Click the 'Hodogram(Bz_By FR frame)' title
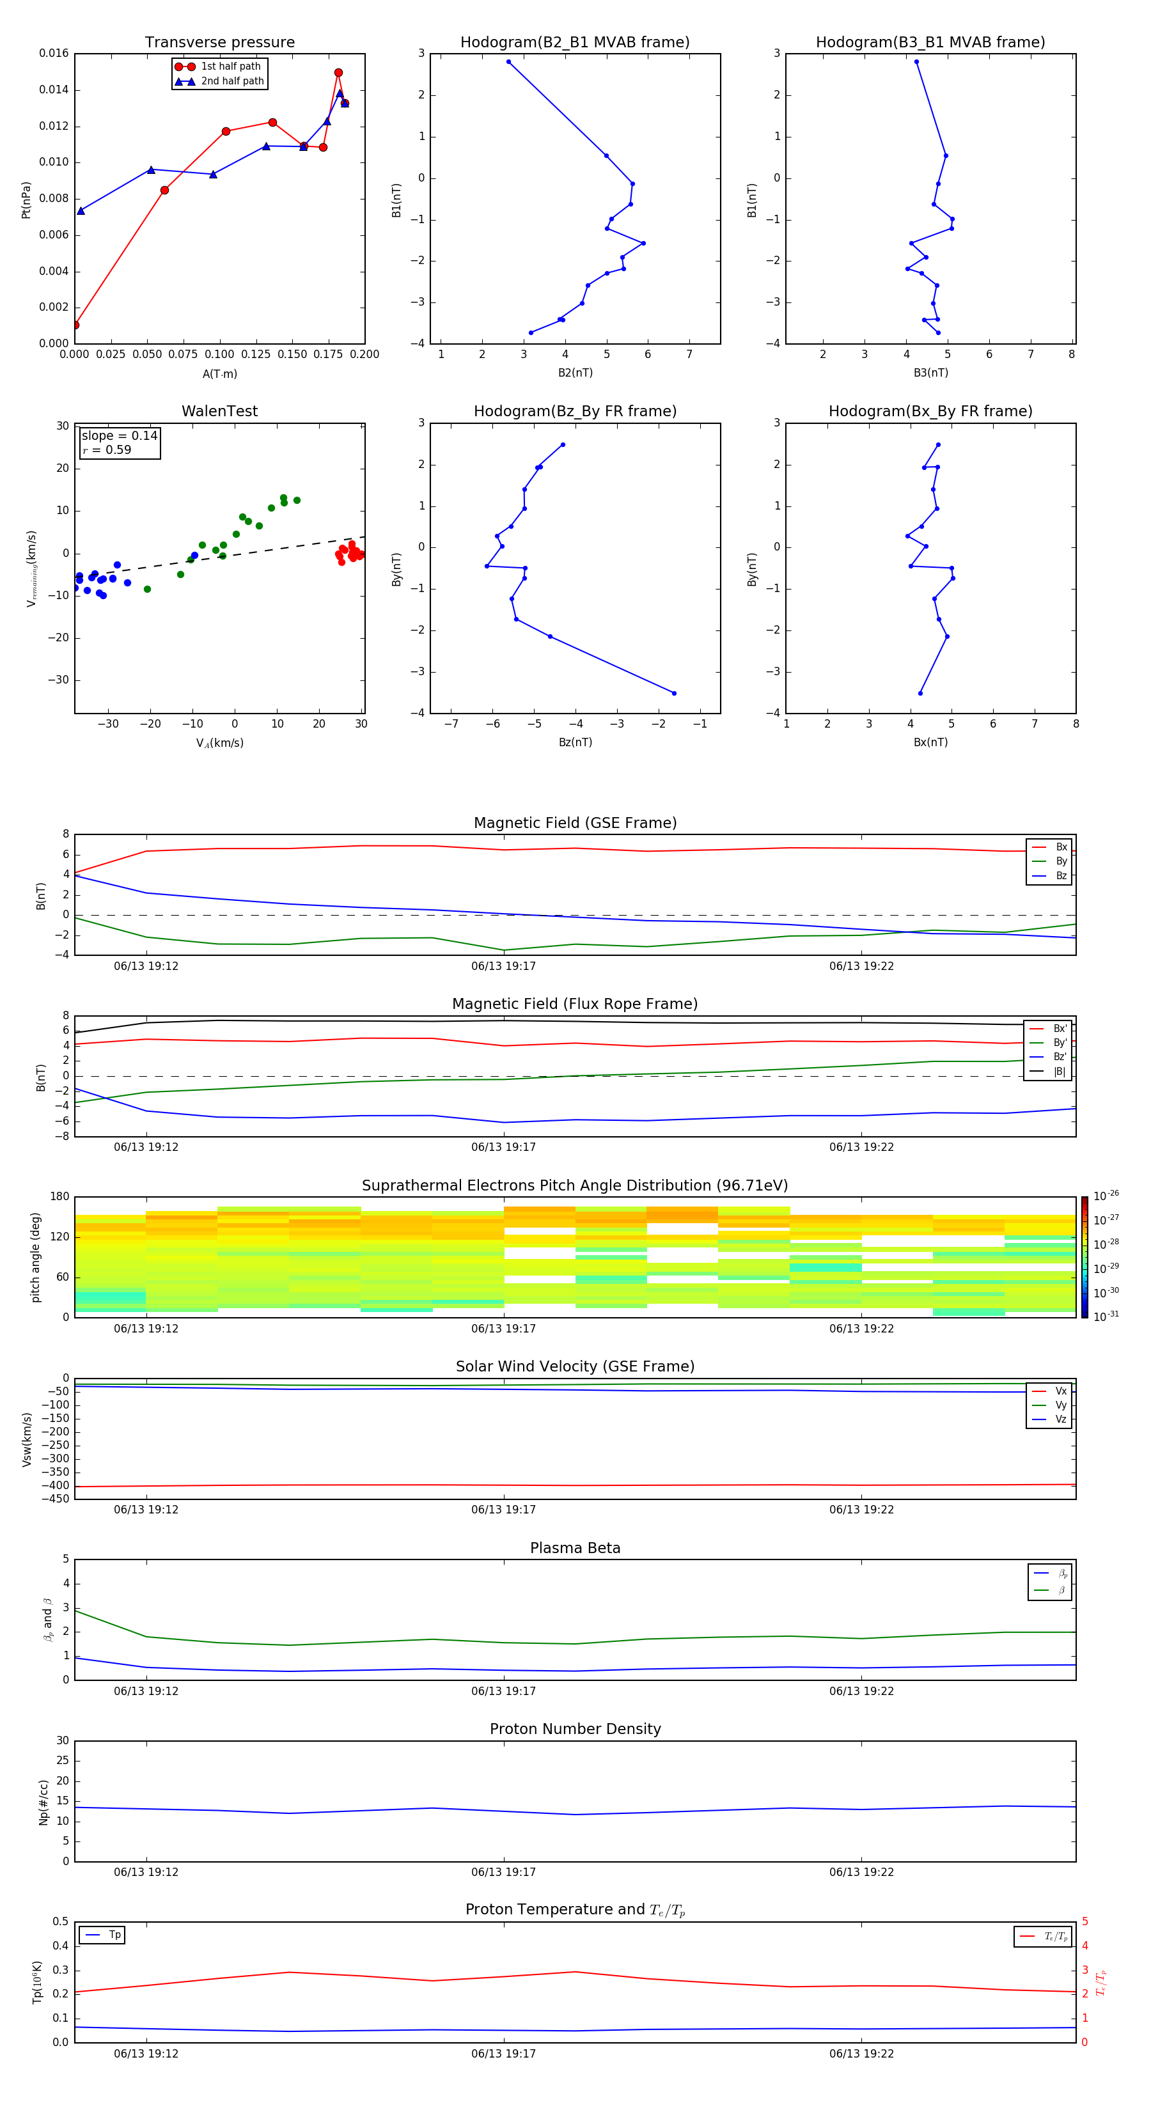Image resolution: width=1151 pixels, height=2110 pixels. 575,411
